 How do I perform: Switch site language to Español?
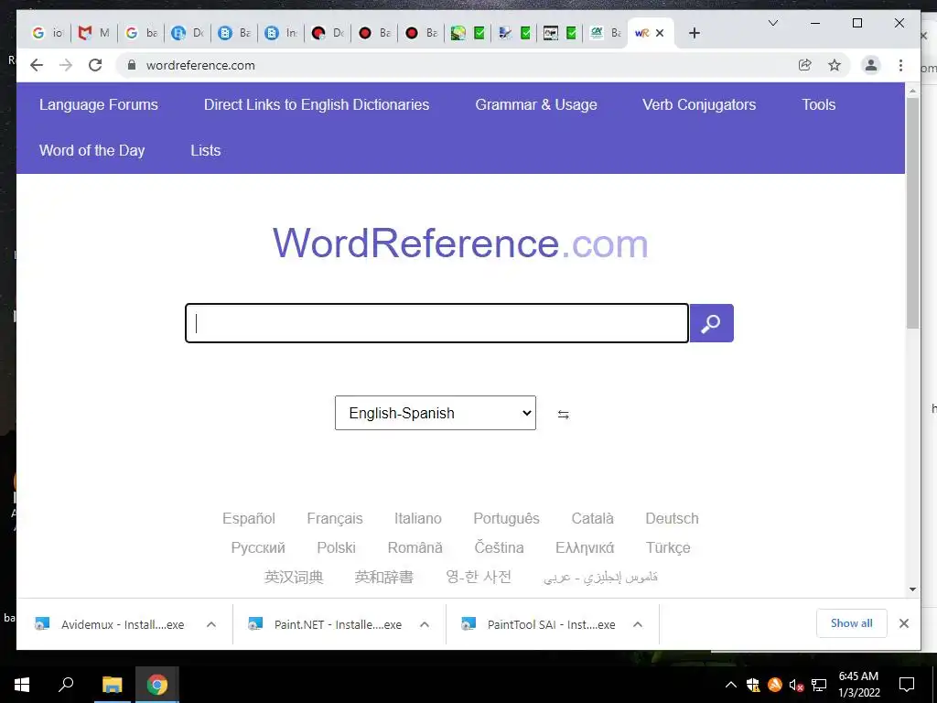click(x=249, y=518)
